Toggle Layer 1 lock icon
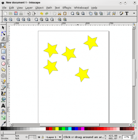 tap(42, 137)
